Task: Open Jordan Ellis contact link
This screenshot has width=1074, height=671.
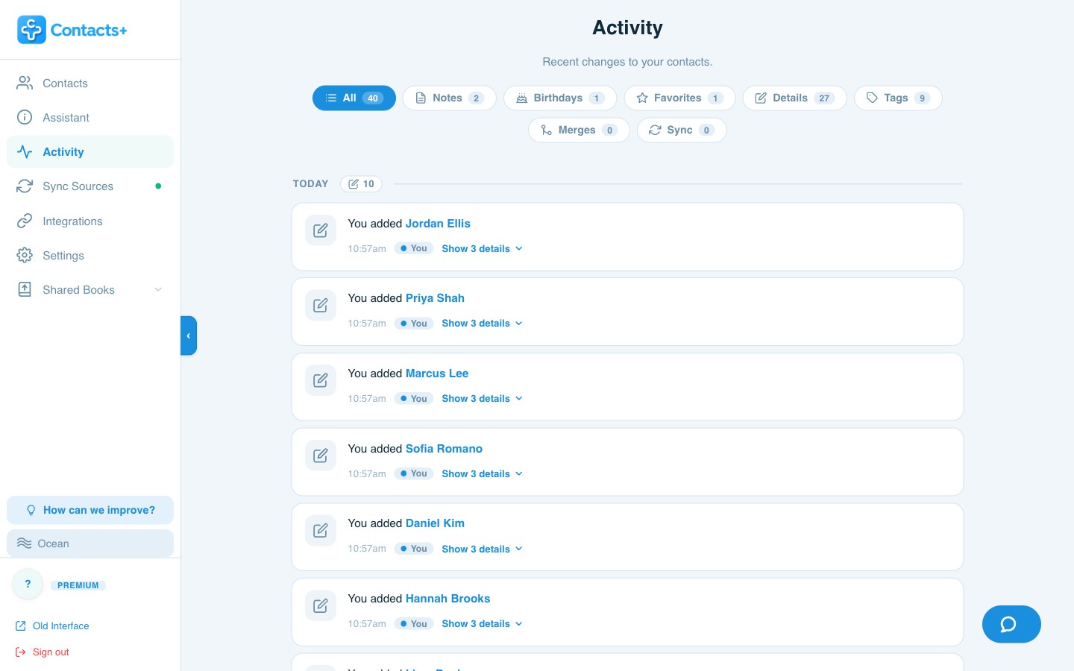Action: point(438,224)
